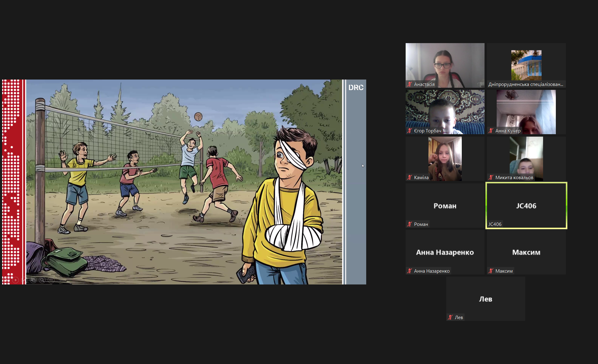Click the next slide play arrow

[15, 280]
